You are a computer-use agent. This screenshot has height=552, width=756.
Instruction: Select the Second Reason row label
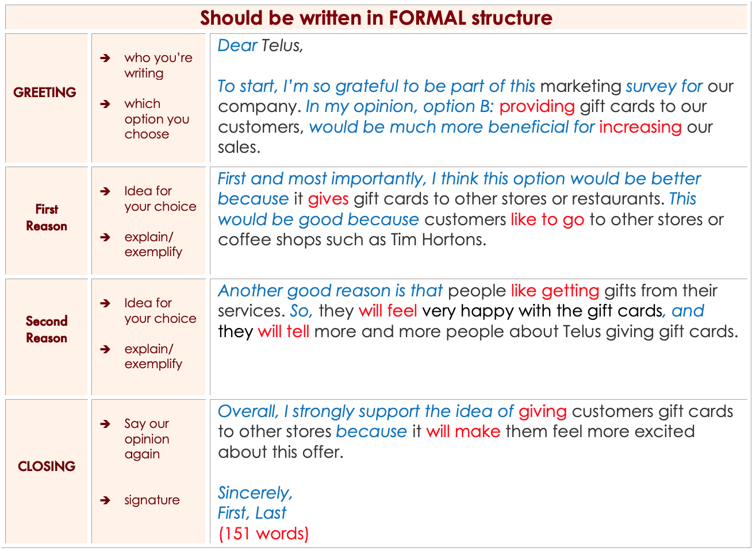click(47, 330)
